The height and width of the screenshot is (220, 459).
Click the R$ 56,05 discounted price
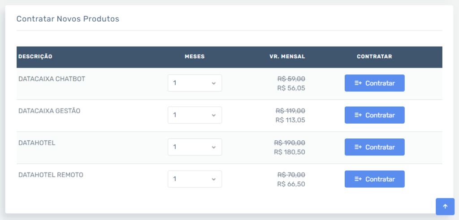pos(291,88)
